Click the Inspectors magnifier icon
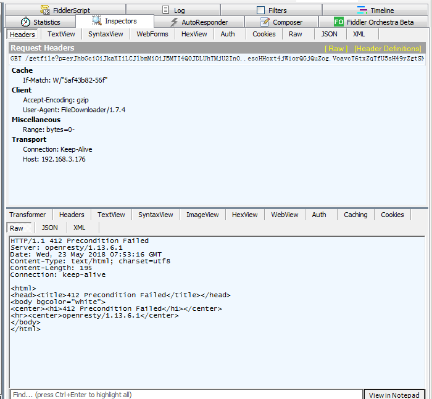The image size is (432, 399). coord(97,20)
